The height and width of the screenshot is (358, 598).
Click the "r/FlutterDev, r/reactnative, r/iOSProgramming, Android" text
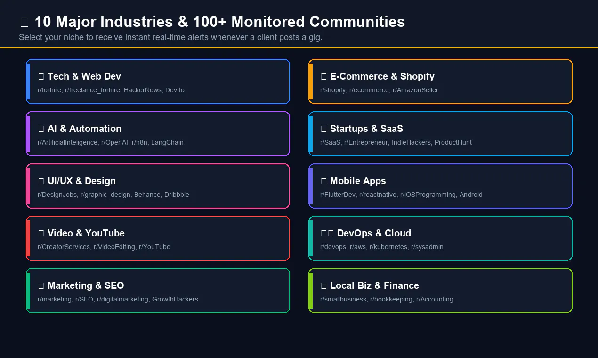(x=401, y=195)
